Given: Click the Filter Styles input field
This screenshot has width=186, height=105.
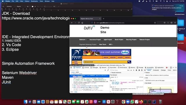Looking at the screenshot, I should 118,70.
